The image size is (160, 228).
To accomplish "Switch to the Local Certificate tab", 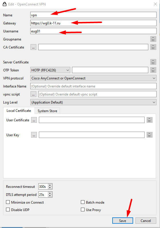I will pyautogui.click(x=19, y=111).
